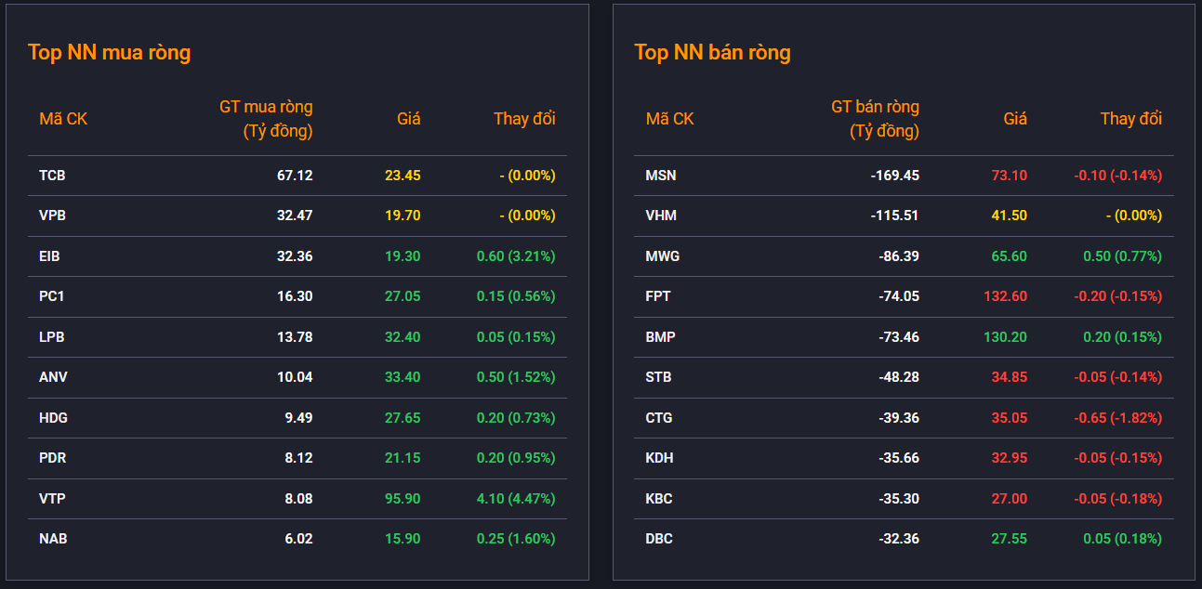Open EIB stock ticker
The height and width of the screenshot is (589, 1202).
point(49,256)
